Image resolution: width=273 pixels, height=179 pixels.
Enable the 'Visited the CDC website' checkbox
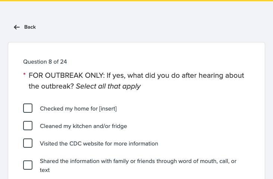click(x=28, y=143)
